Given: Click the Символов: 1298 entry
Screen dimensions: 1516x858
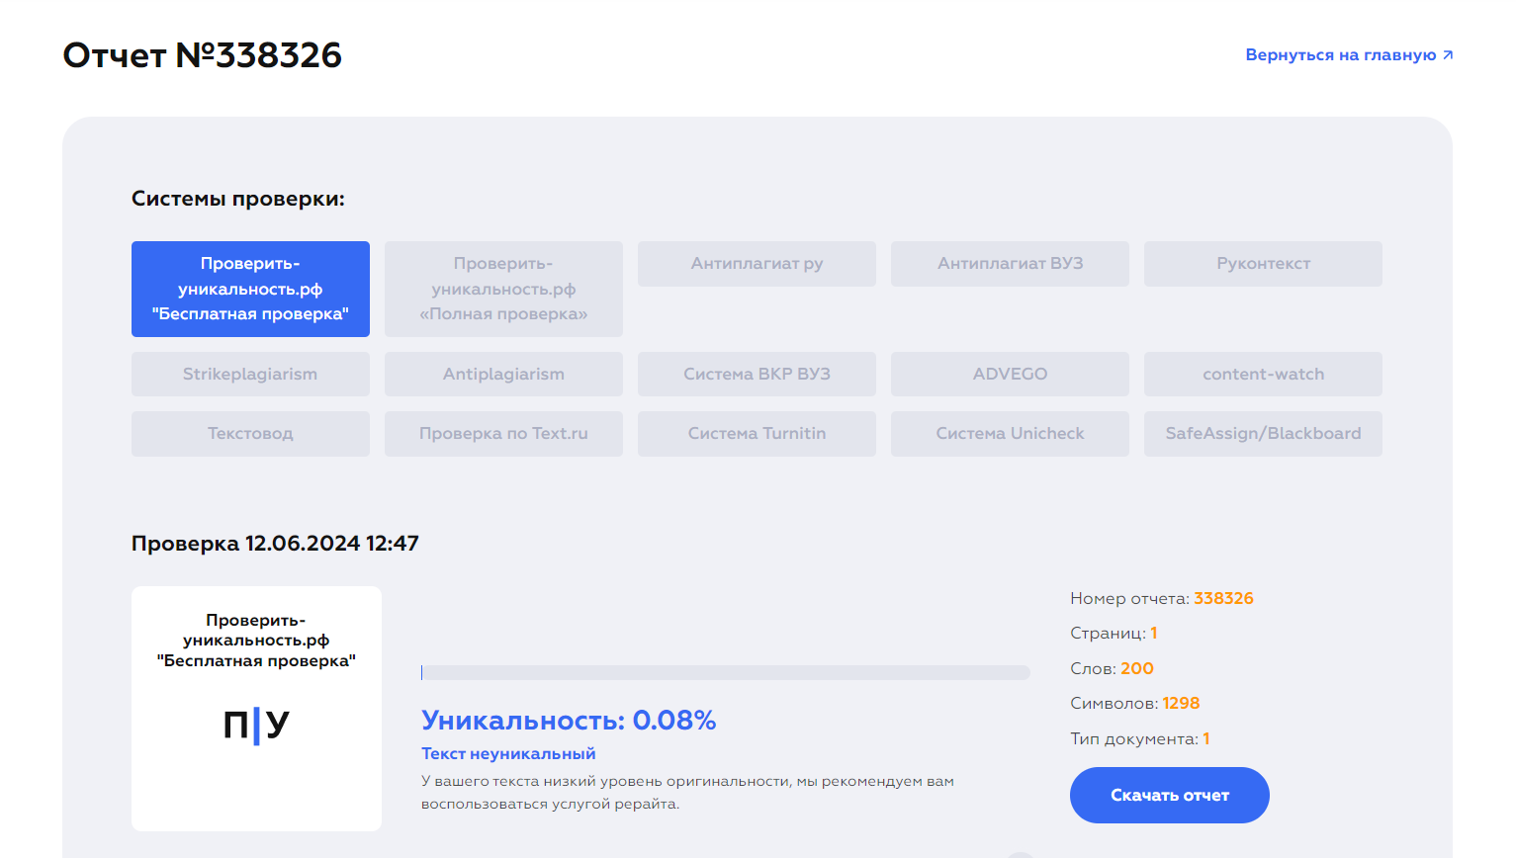Looking at the screenshot, I should pyautogui.click(x=1134, y=704).
